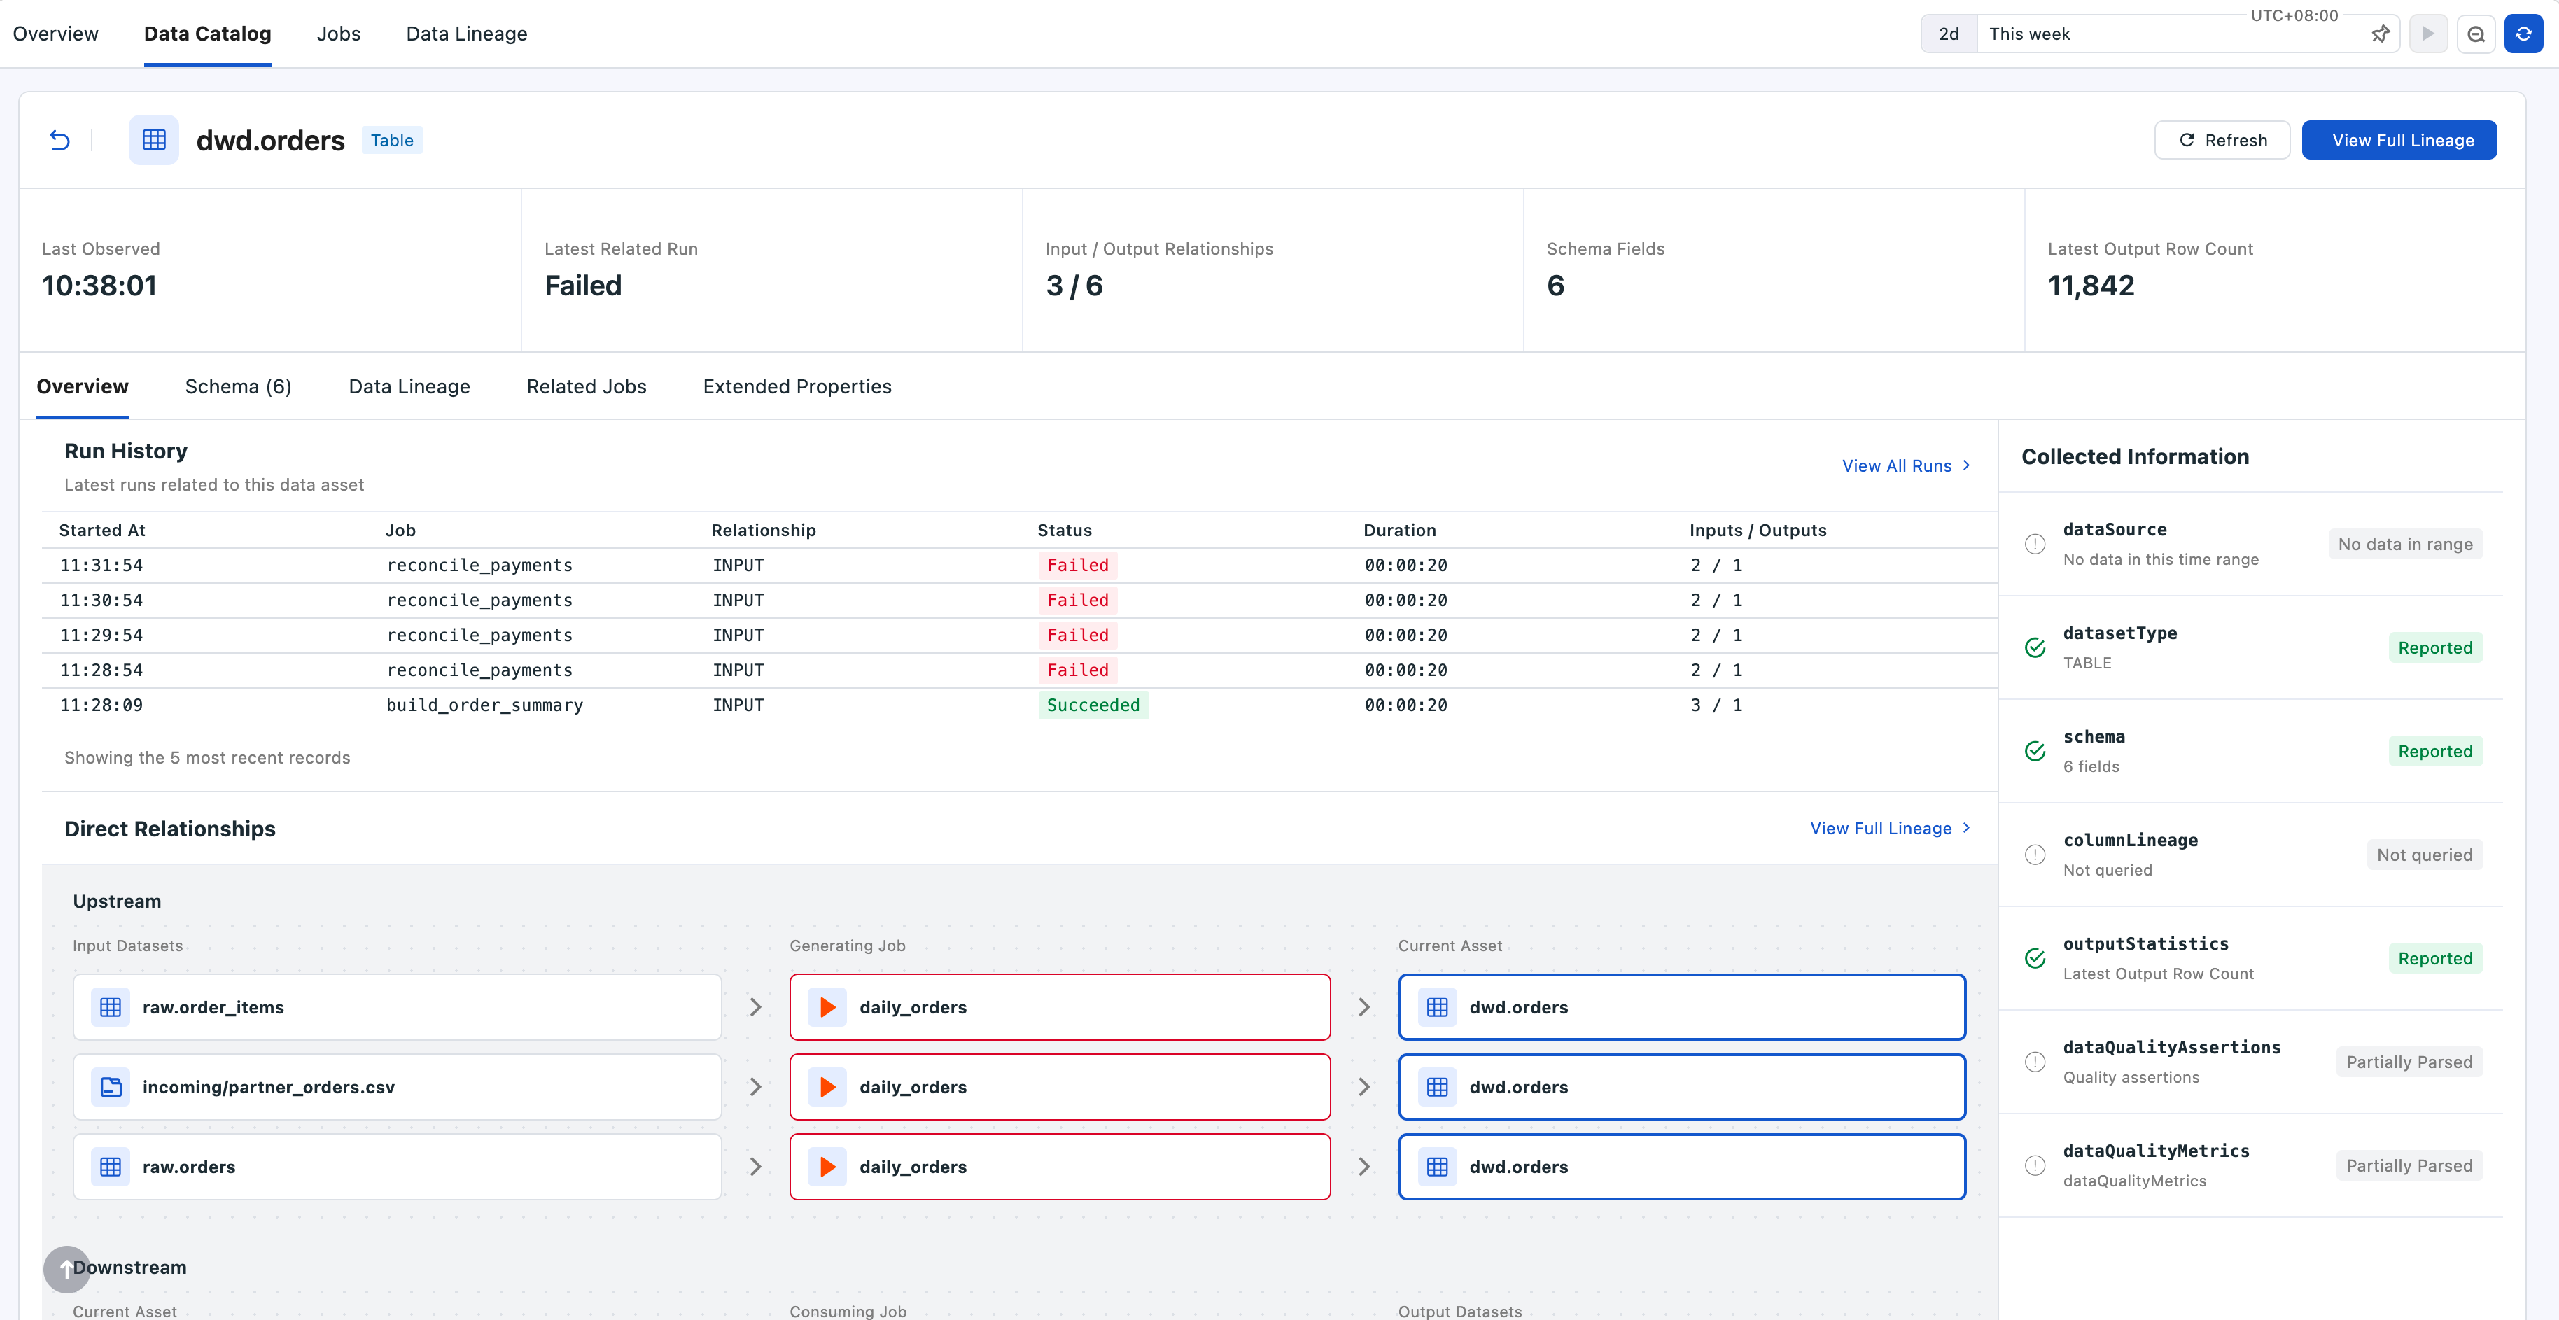Open the top Data Lineage navigation tab
Image resolution: width=2559 pixels, height=1320 pixels.
pos(467,34)
